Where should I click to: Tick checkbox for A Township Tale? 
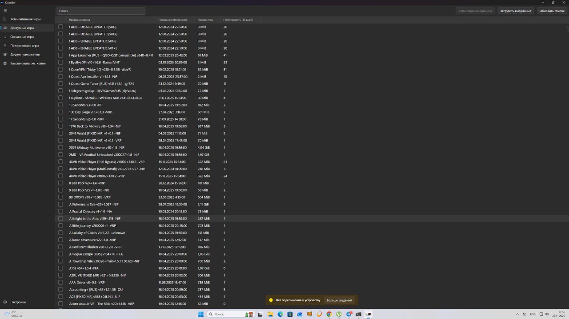click(x=61, y=261)
